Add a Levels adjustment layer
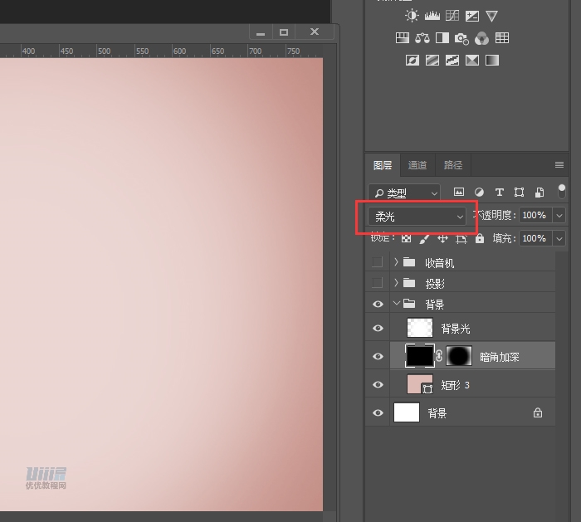The image size is (581, 522). coord(432,16)
